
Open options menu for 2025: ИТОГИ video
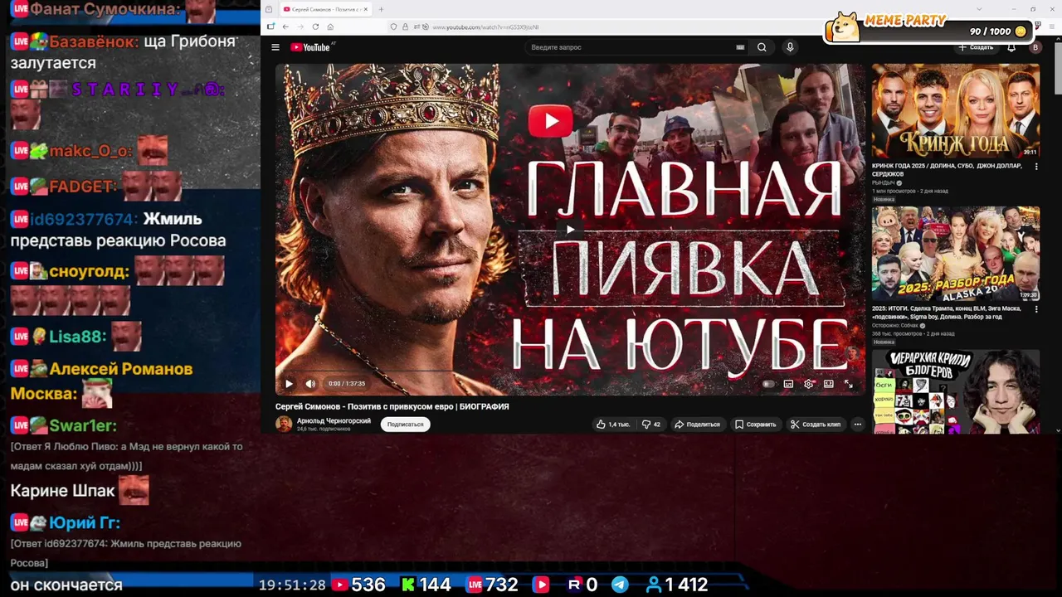click(1036, 309)
